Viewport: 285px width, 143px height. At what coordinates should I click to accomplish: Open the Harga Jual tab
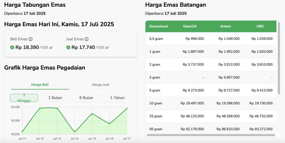tap(100, 85)
